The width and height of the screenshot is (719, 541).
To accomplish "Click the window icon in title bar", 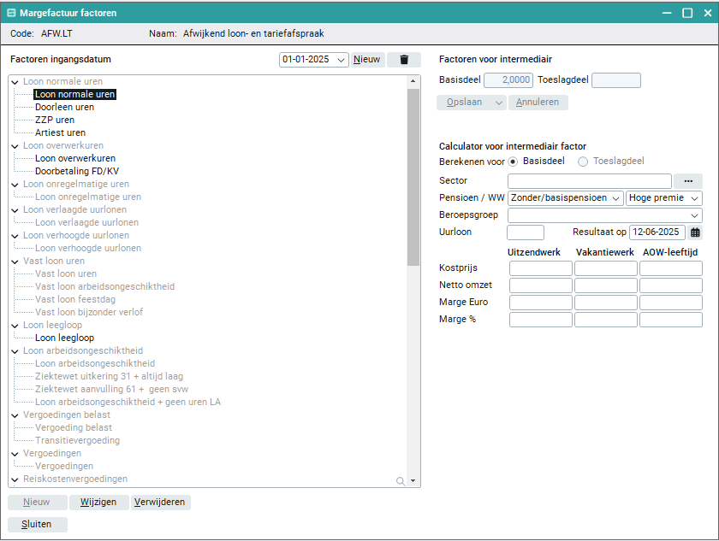I will point(11,14).
